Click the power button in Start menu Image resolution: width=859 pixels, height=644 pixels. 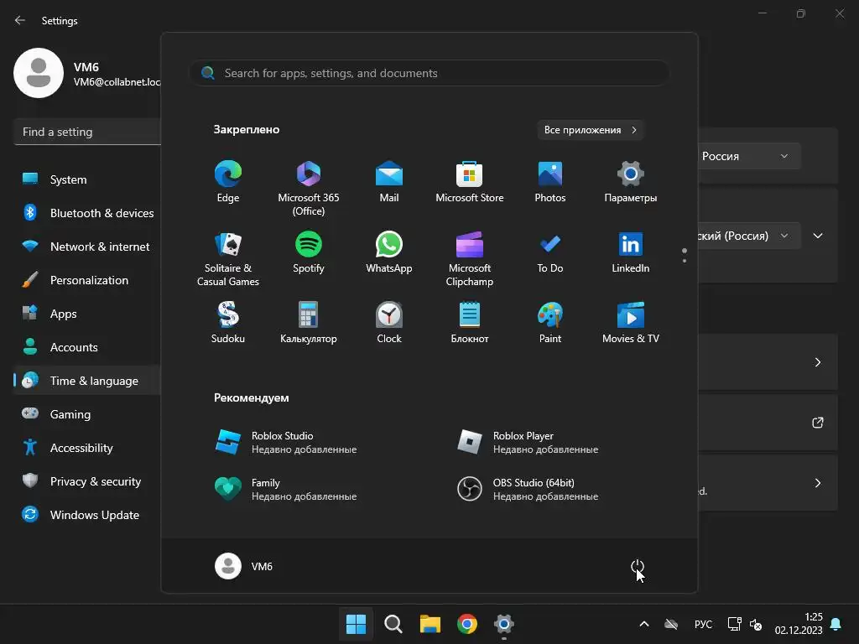(638, 566)
